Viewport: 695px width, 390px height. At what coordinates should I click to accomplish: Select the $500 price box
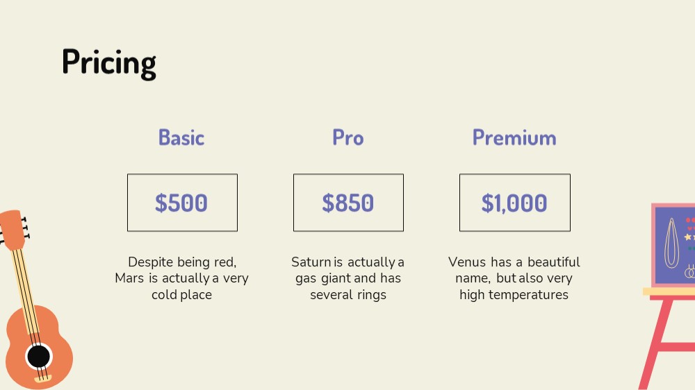pyautogui.click(x=182, y=203)
